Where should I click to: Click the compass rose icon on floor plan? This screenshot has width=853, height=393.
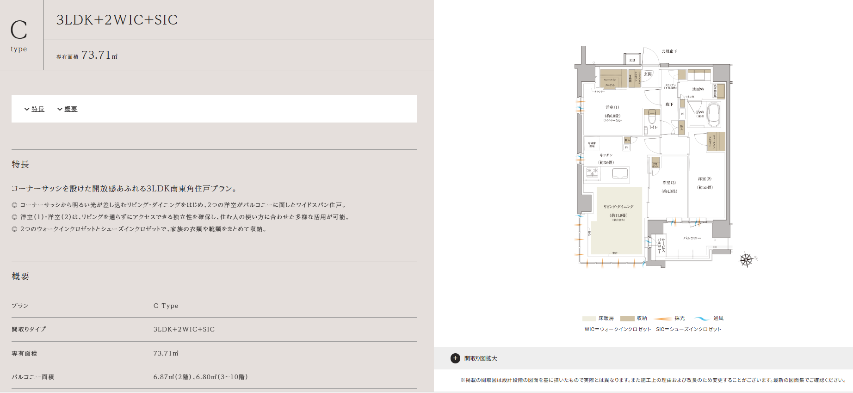746,260
